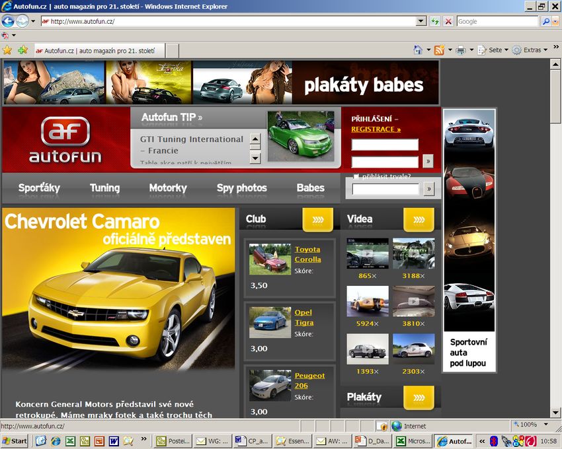Stop loading with the red X icon

(448, 21)
